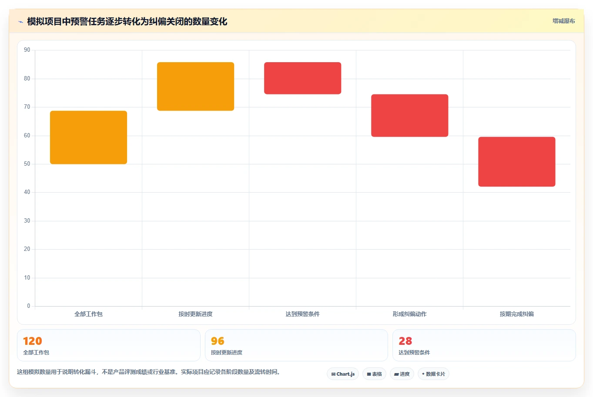
Task: Click the footnote text starting 这组模拟数量
Action: pos(150,372)
